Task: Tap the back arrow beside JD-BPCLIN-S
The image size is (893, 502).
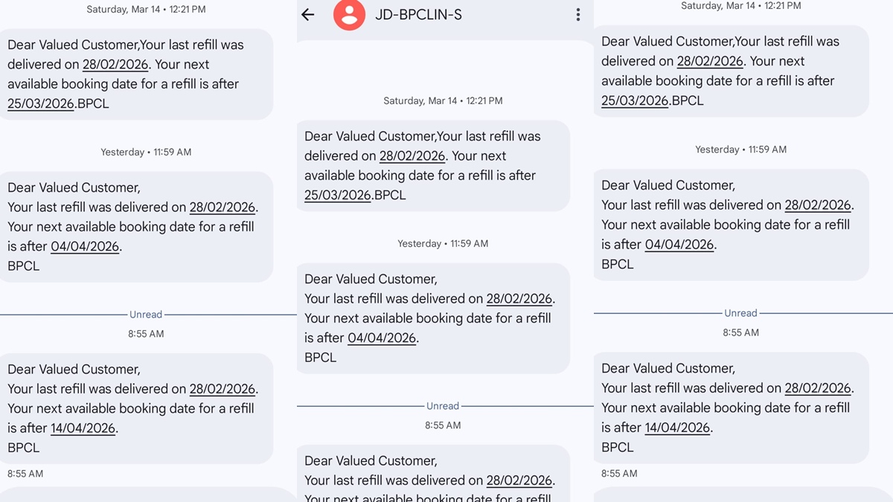Action: click(x=308, y=15)
